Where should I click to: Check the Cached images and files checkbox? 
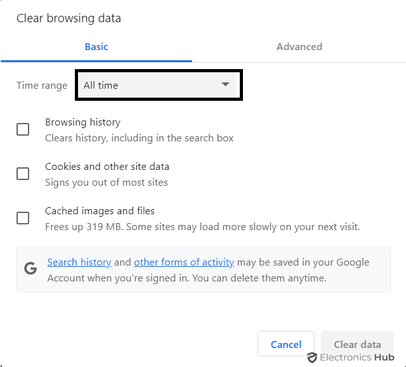tap(23, 218)
